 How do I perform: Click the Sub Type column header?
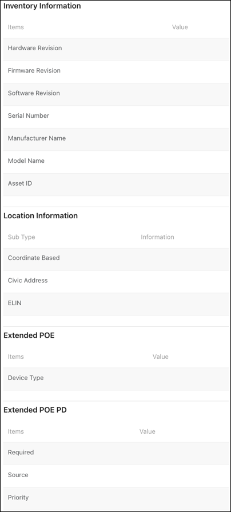pyautogui.click(x=22, y=237)
